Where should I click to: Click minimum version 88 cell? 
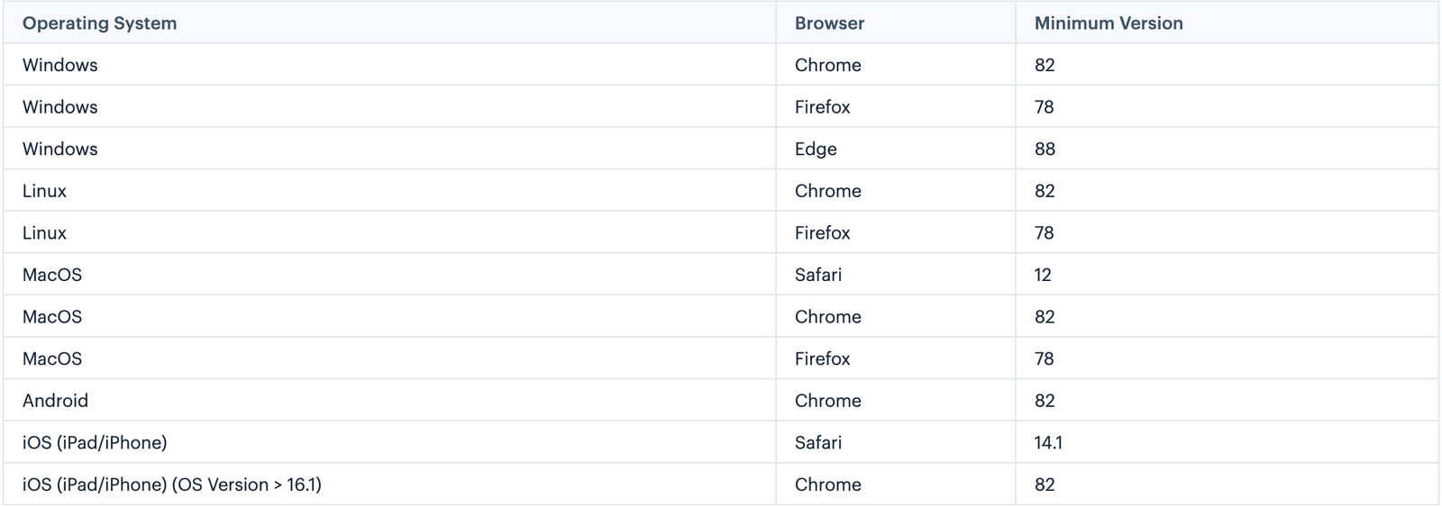click(x=1045, y=149)
